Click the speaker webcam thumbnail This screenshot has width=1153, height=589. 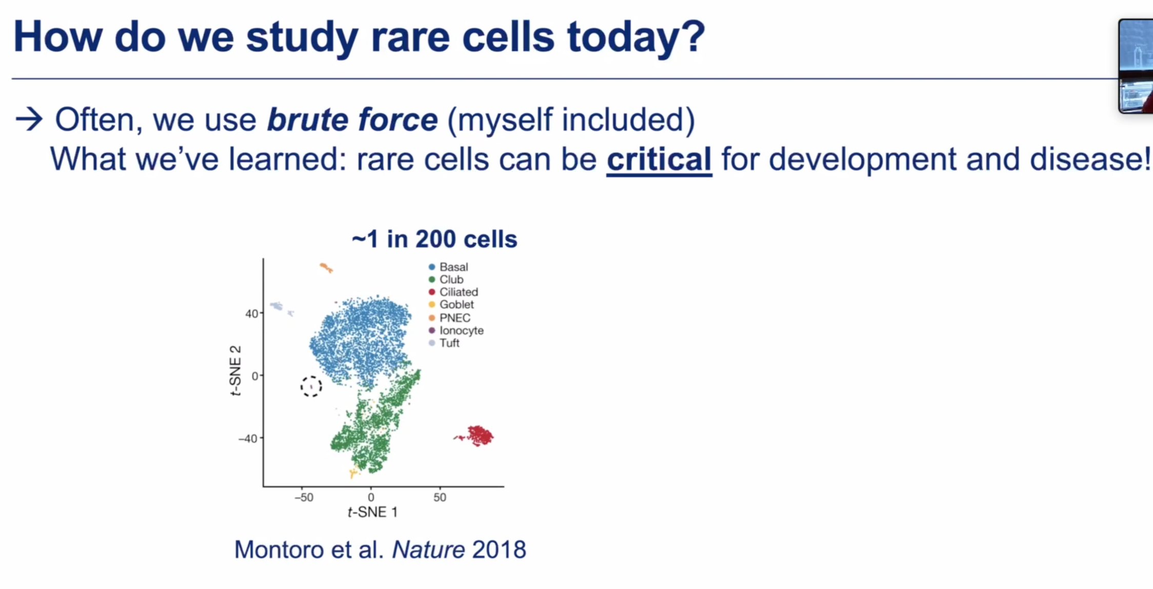coord(1136,66)
